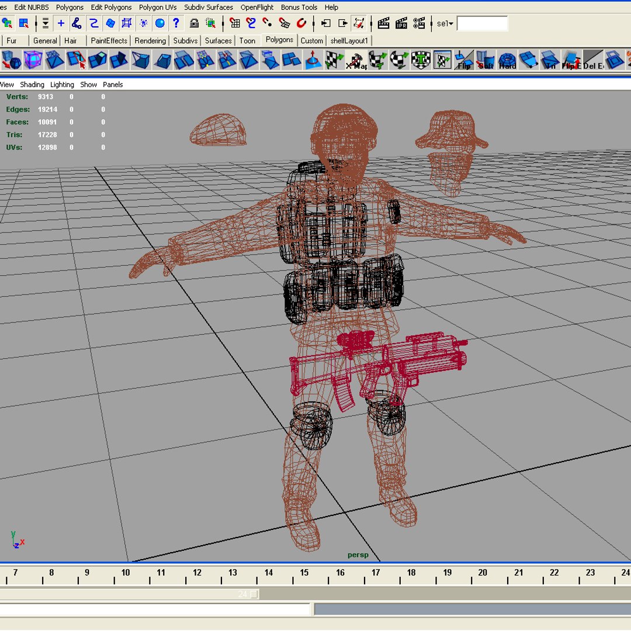Click the deformations selection mask icon

click(x=127, y=23)
